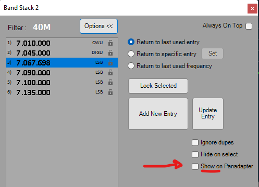The width and height of the screenshot is (259, 187).
Task: Toggle lock icon on selected 7.067.698 entry
Action: (110, 62)
